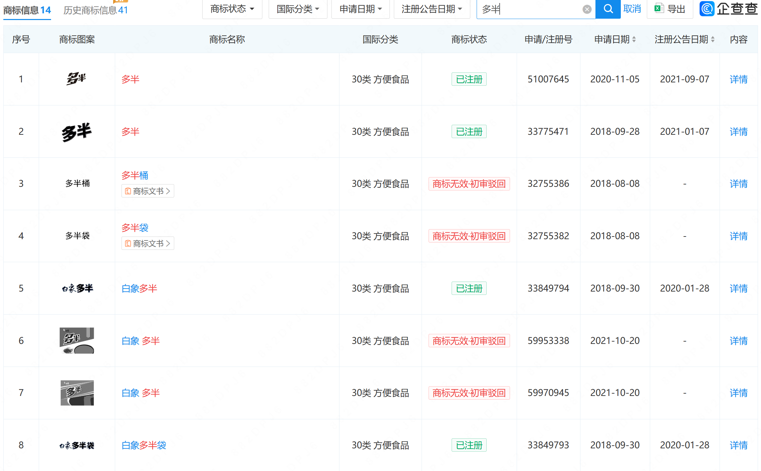View 详情 for trademark 51007645
The height and width of the screenshot is (471, 761).
pos(739,79)
